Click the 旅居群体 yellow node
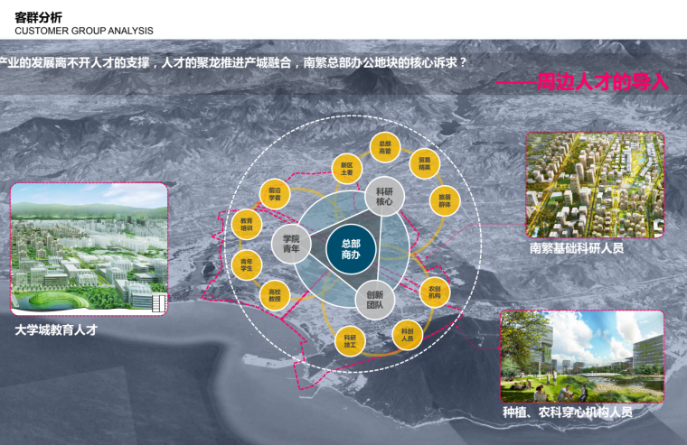Viewport: 687px width, 445px height. tap(445, 199)
